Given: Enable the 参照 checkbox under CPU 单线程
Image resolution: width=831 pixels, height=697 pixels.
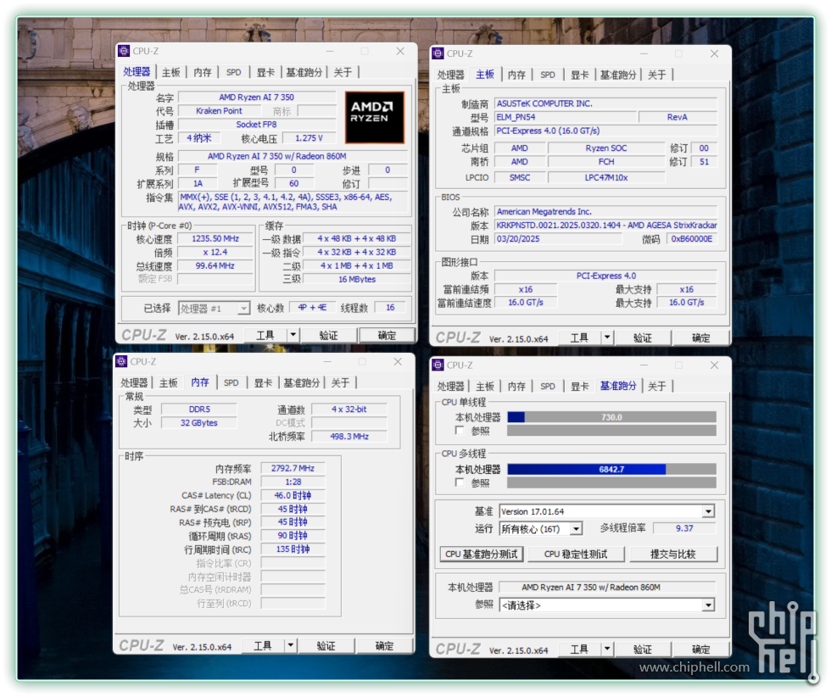Looking at the screenshot, I should coord(460,431).
